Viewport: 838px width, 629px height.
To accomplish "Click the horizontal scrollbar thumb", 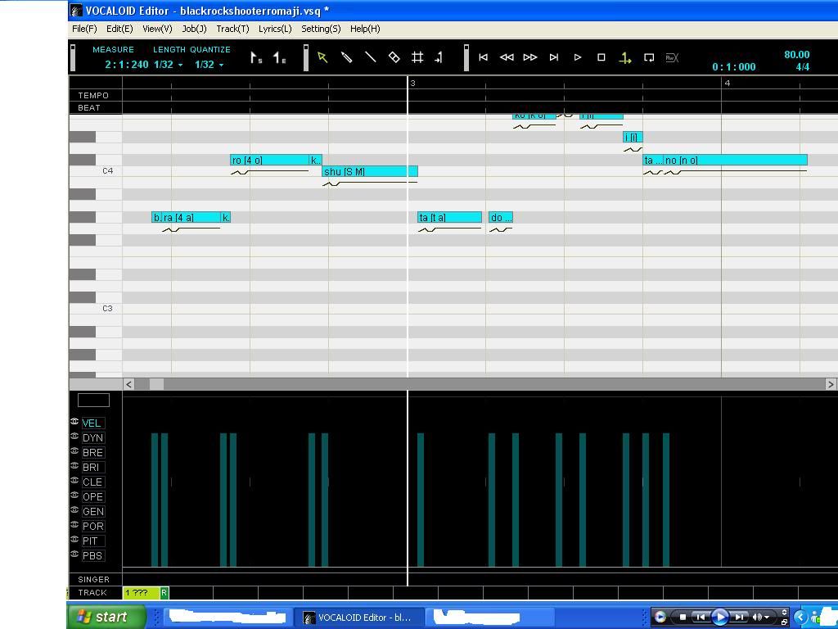I will [155, 384].
